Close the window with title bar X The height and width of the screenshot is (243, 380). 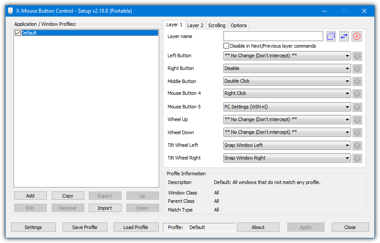364,11
